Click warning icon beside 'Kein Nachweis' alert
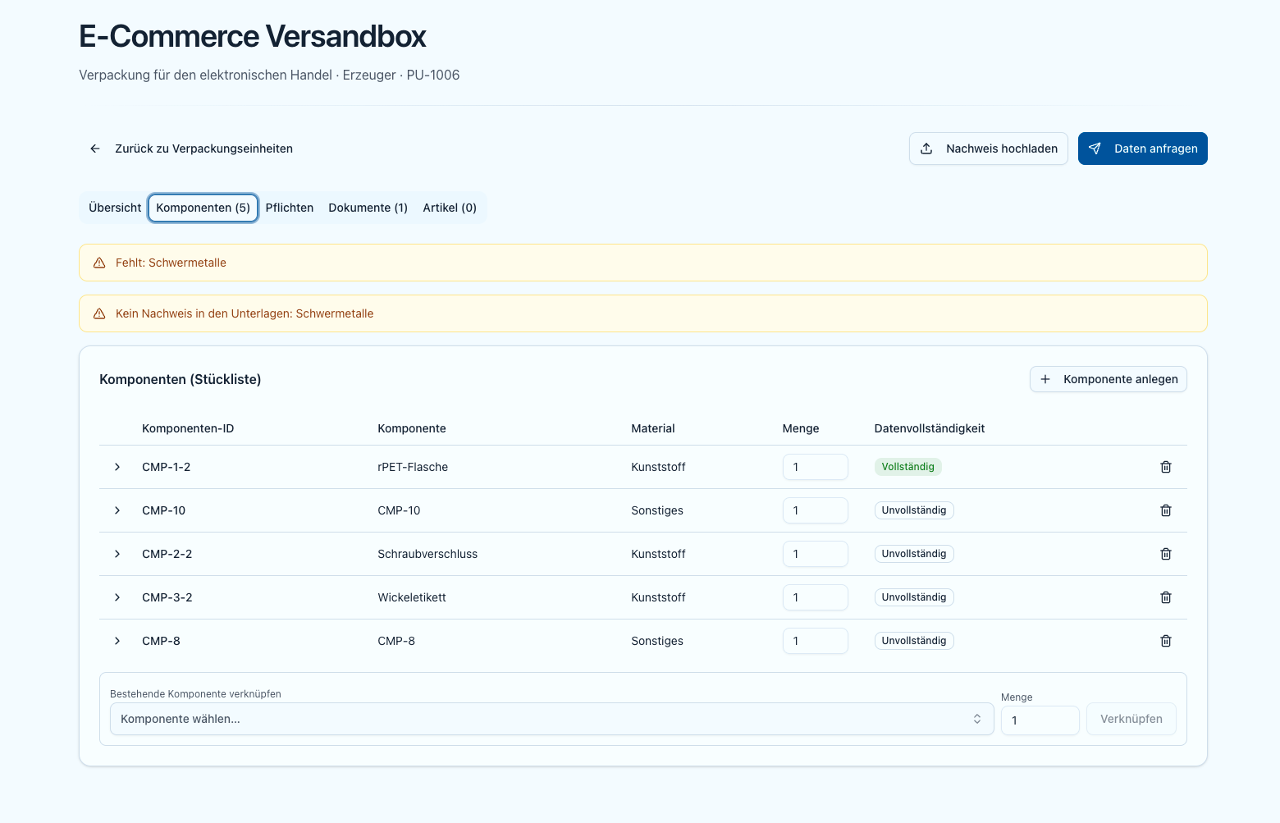Screen dimensions: 1280x823 click(x=99, y=313)
